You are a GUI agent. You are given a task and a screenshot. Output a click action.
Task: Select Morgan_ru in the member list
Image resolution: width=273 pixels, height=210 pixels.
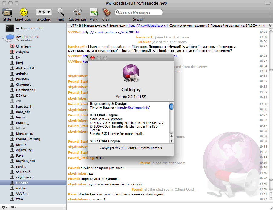33,134
